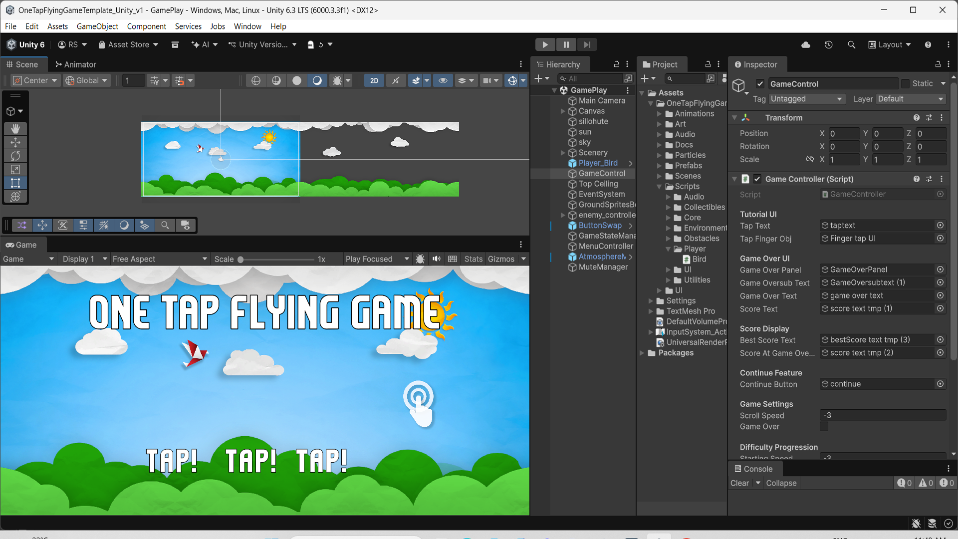Open the Services menu

188,26
